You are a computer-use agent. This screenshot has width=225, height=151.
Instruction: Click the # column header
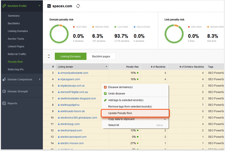pyautogui.click(x=53, y=67)
